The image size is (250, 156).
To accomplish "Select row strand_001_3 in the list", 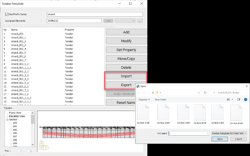I will 53,45.
